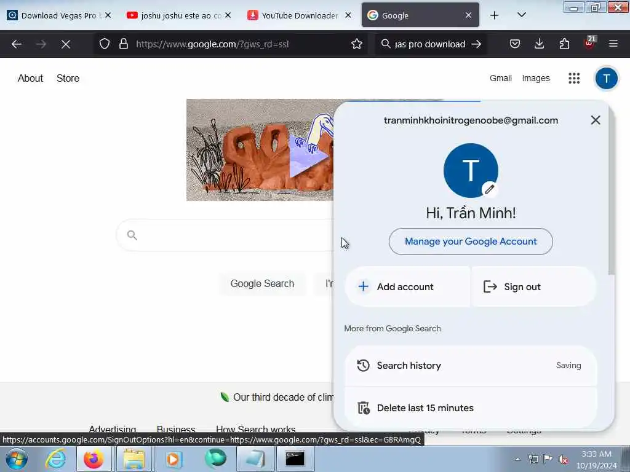Click the T account avatar in header
This screenshot has height=472, width=630.
[x=606, y=78]
